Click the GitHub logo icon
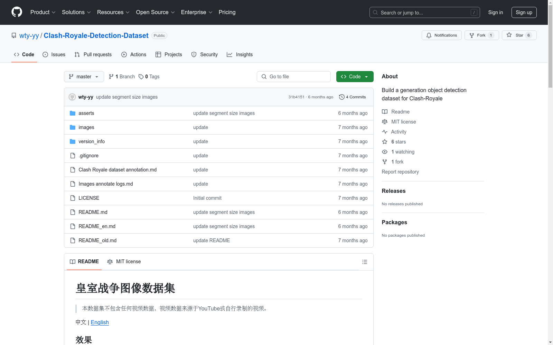The image size is (553, 345). pyautogui.click(x=17, y=12)
